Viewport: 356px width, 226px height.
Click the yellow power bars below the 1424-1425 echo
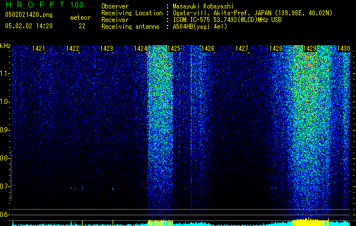click(161, 223)
